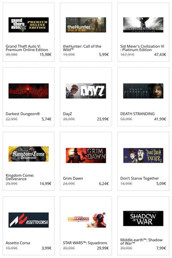
Task: Select the Assetto Corsa logo banner
Action: point(28,220)
